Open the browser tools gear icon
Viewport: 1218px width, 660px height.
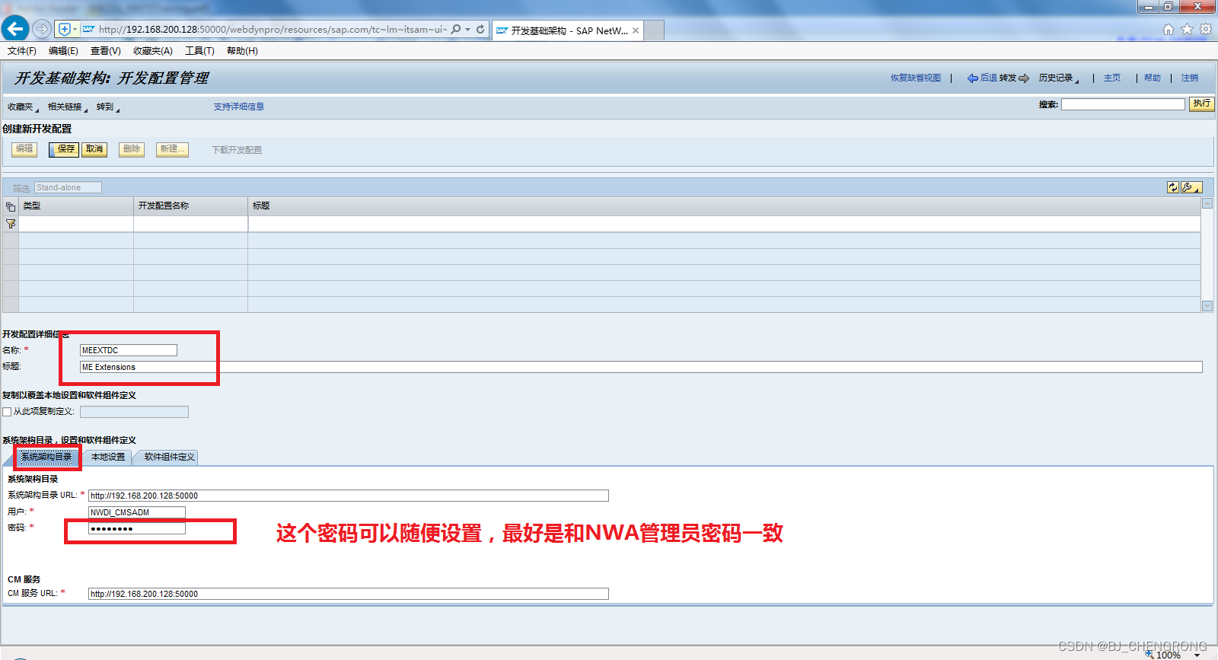(x=1206, y=29)
